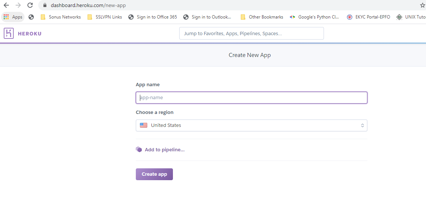Click the Add to pipeline hexagon icon
The height and width of the screenshot is (202, 426).
click(x=139, y=149)
